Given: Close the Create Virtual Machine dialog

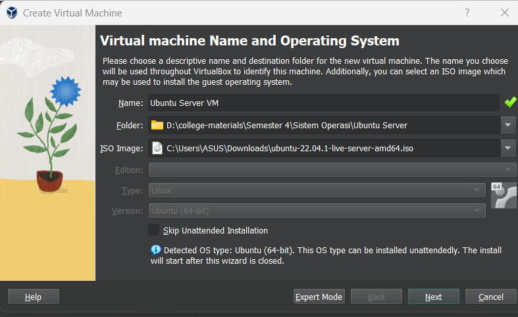Looking at the screenshot, I should (x=504, y=12).
